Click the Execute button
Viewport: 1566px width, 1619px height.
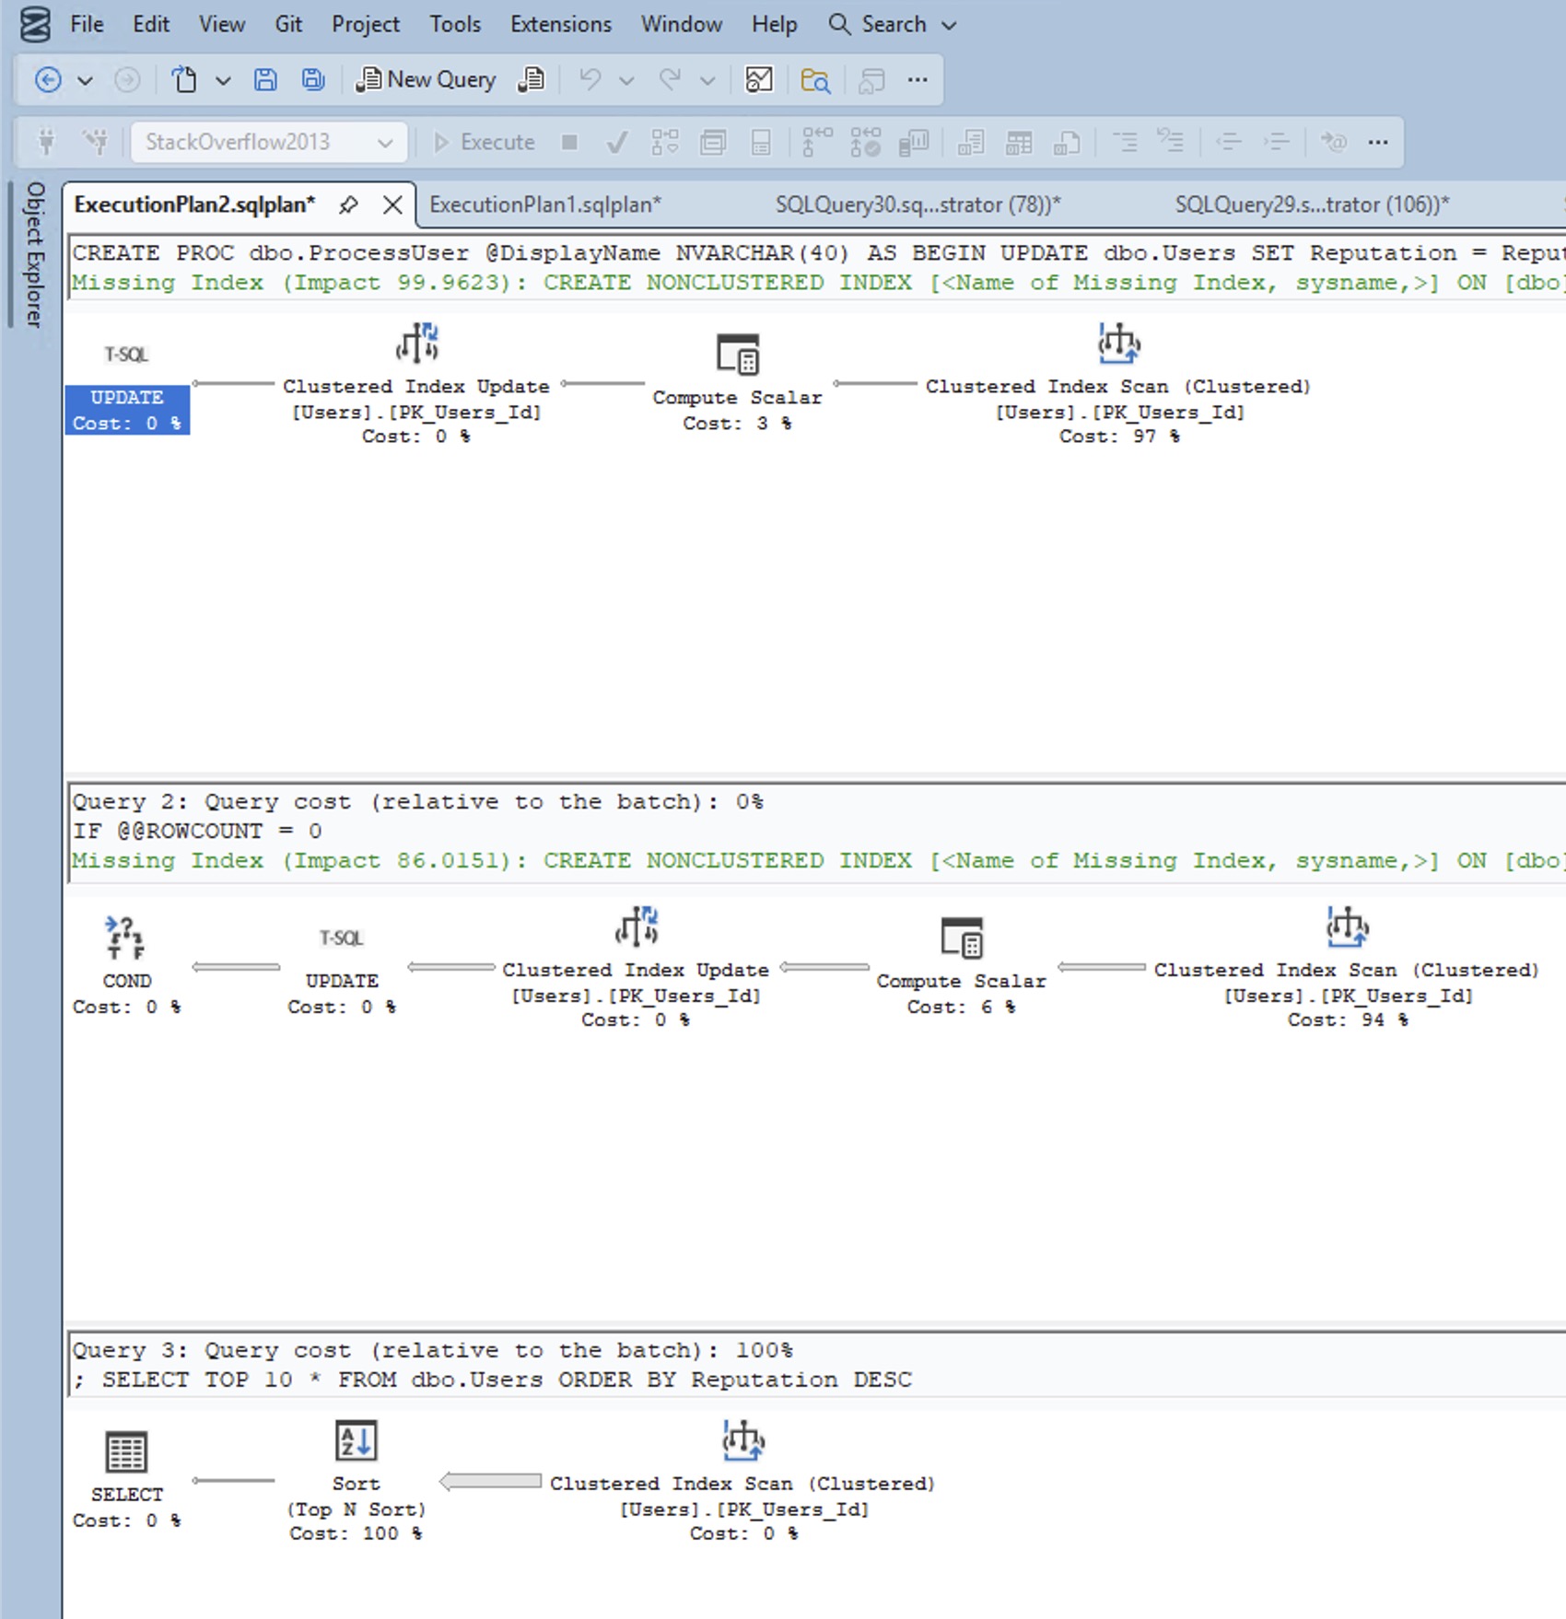(484, 142)
